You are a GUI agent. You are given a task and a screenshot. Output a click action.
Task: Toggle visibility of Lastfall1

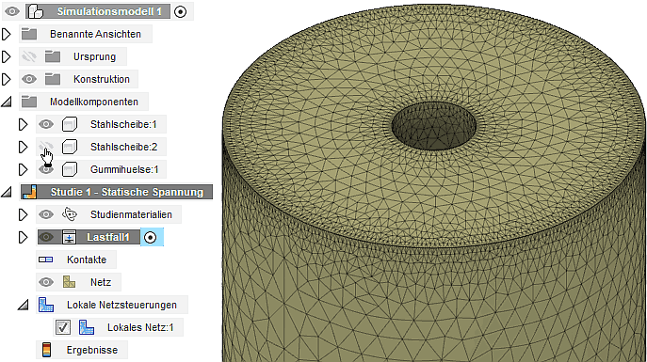pyautogui.click(x=46, y=237)
